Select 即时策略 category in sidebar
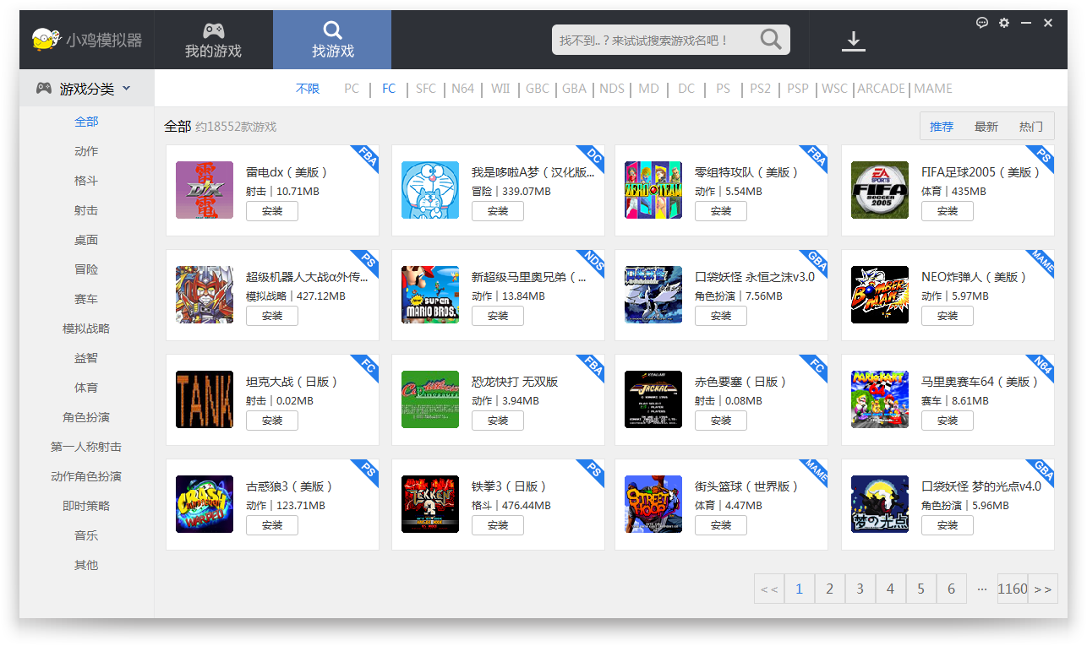1087x646 pixels. coord(86,506)
